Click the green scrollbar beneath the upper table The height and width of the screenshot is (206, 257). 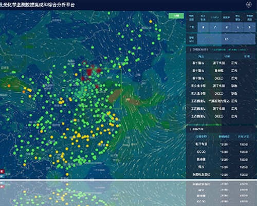point(204,125)
